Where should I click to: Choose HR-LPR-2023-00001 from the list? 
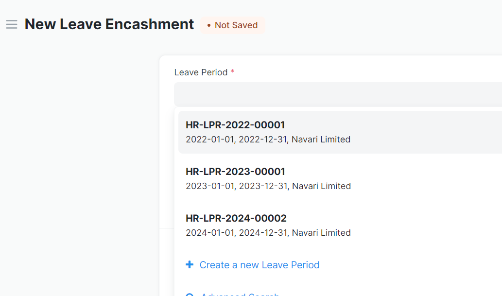coord(235,171)
